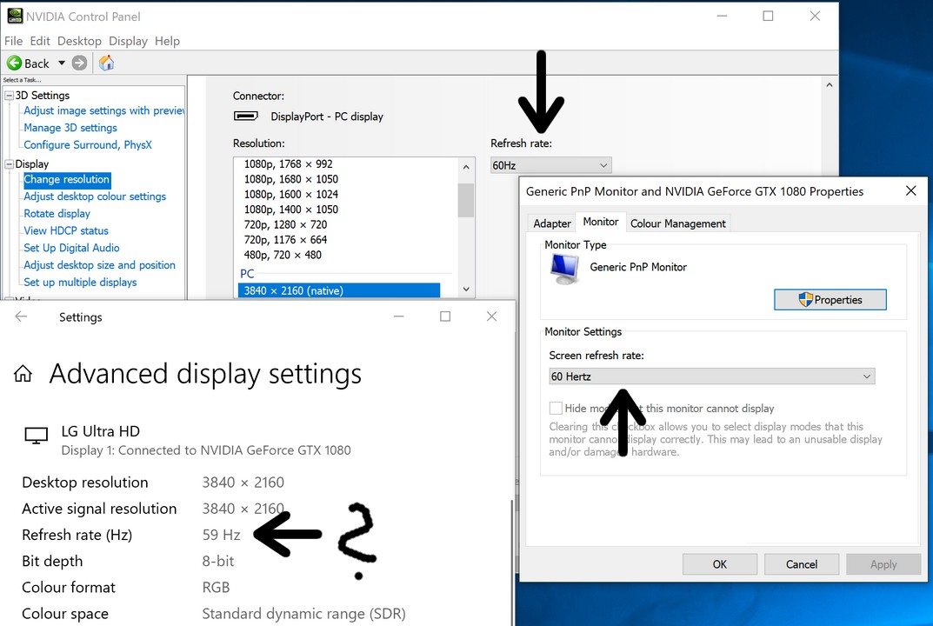Screen dimensions: 933x626
Task: Click the 59 Hz refresh rate value
Action: click(x=222, y=535)
